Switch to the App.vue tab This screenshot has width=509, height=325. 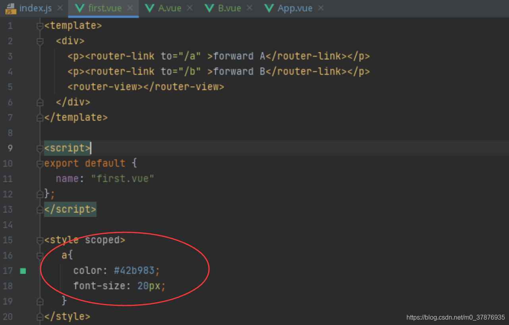[x=294, y=8]
